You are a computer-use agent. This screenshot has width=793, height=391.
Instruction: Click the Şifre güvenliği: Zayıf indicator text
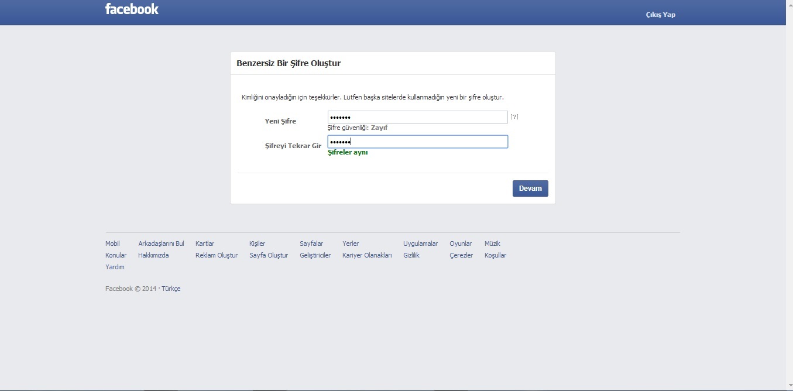click(358, 128)
